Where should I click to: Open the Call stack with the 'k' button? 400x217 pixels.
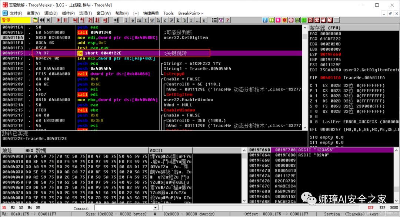[178, 20]
